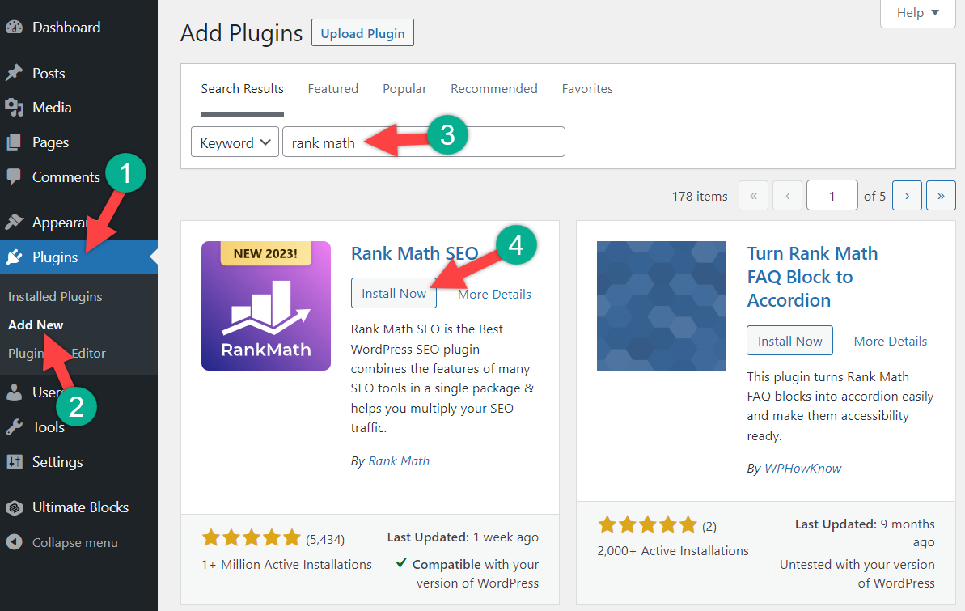Jump to last results page

(941, 195)
